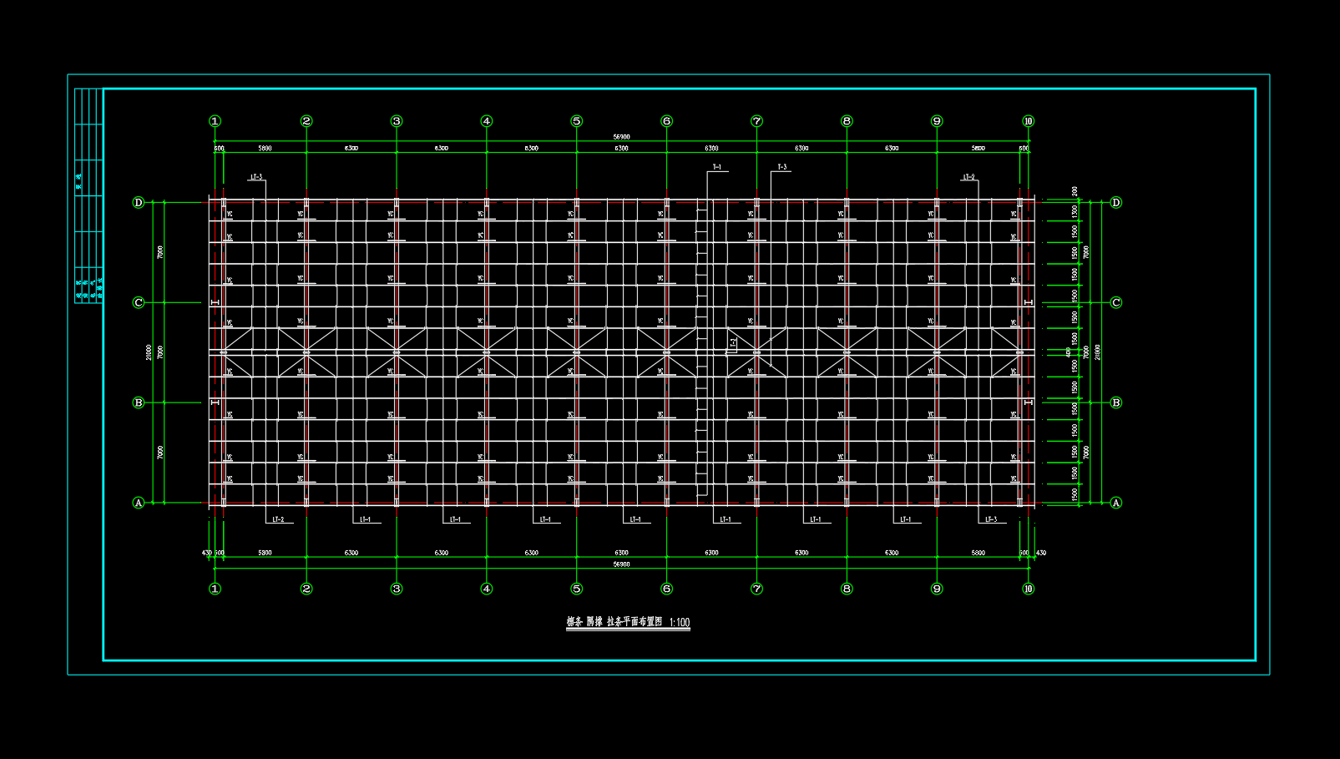Select grid bubble 2 in the top axis row
The image size is (1340, 759).
coord(306,121)
